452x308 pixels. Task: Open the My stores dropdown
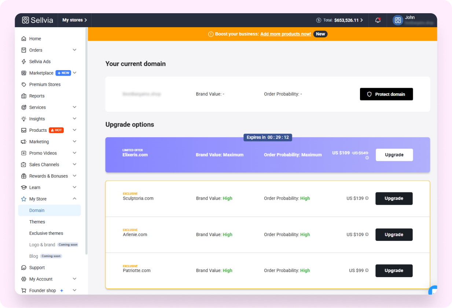click(74, 20)
